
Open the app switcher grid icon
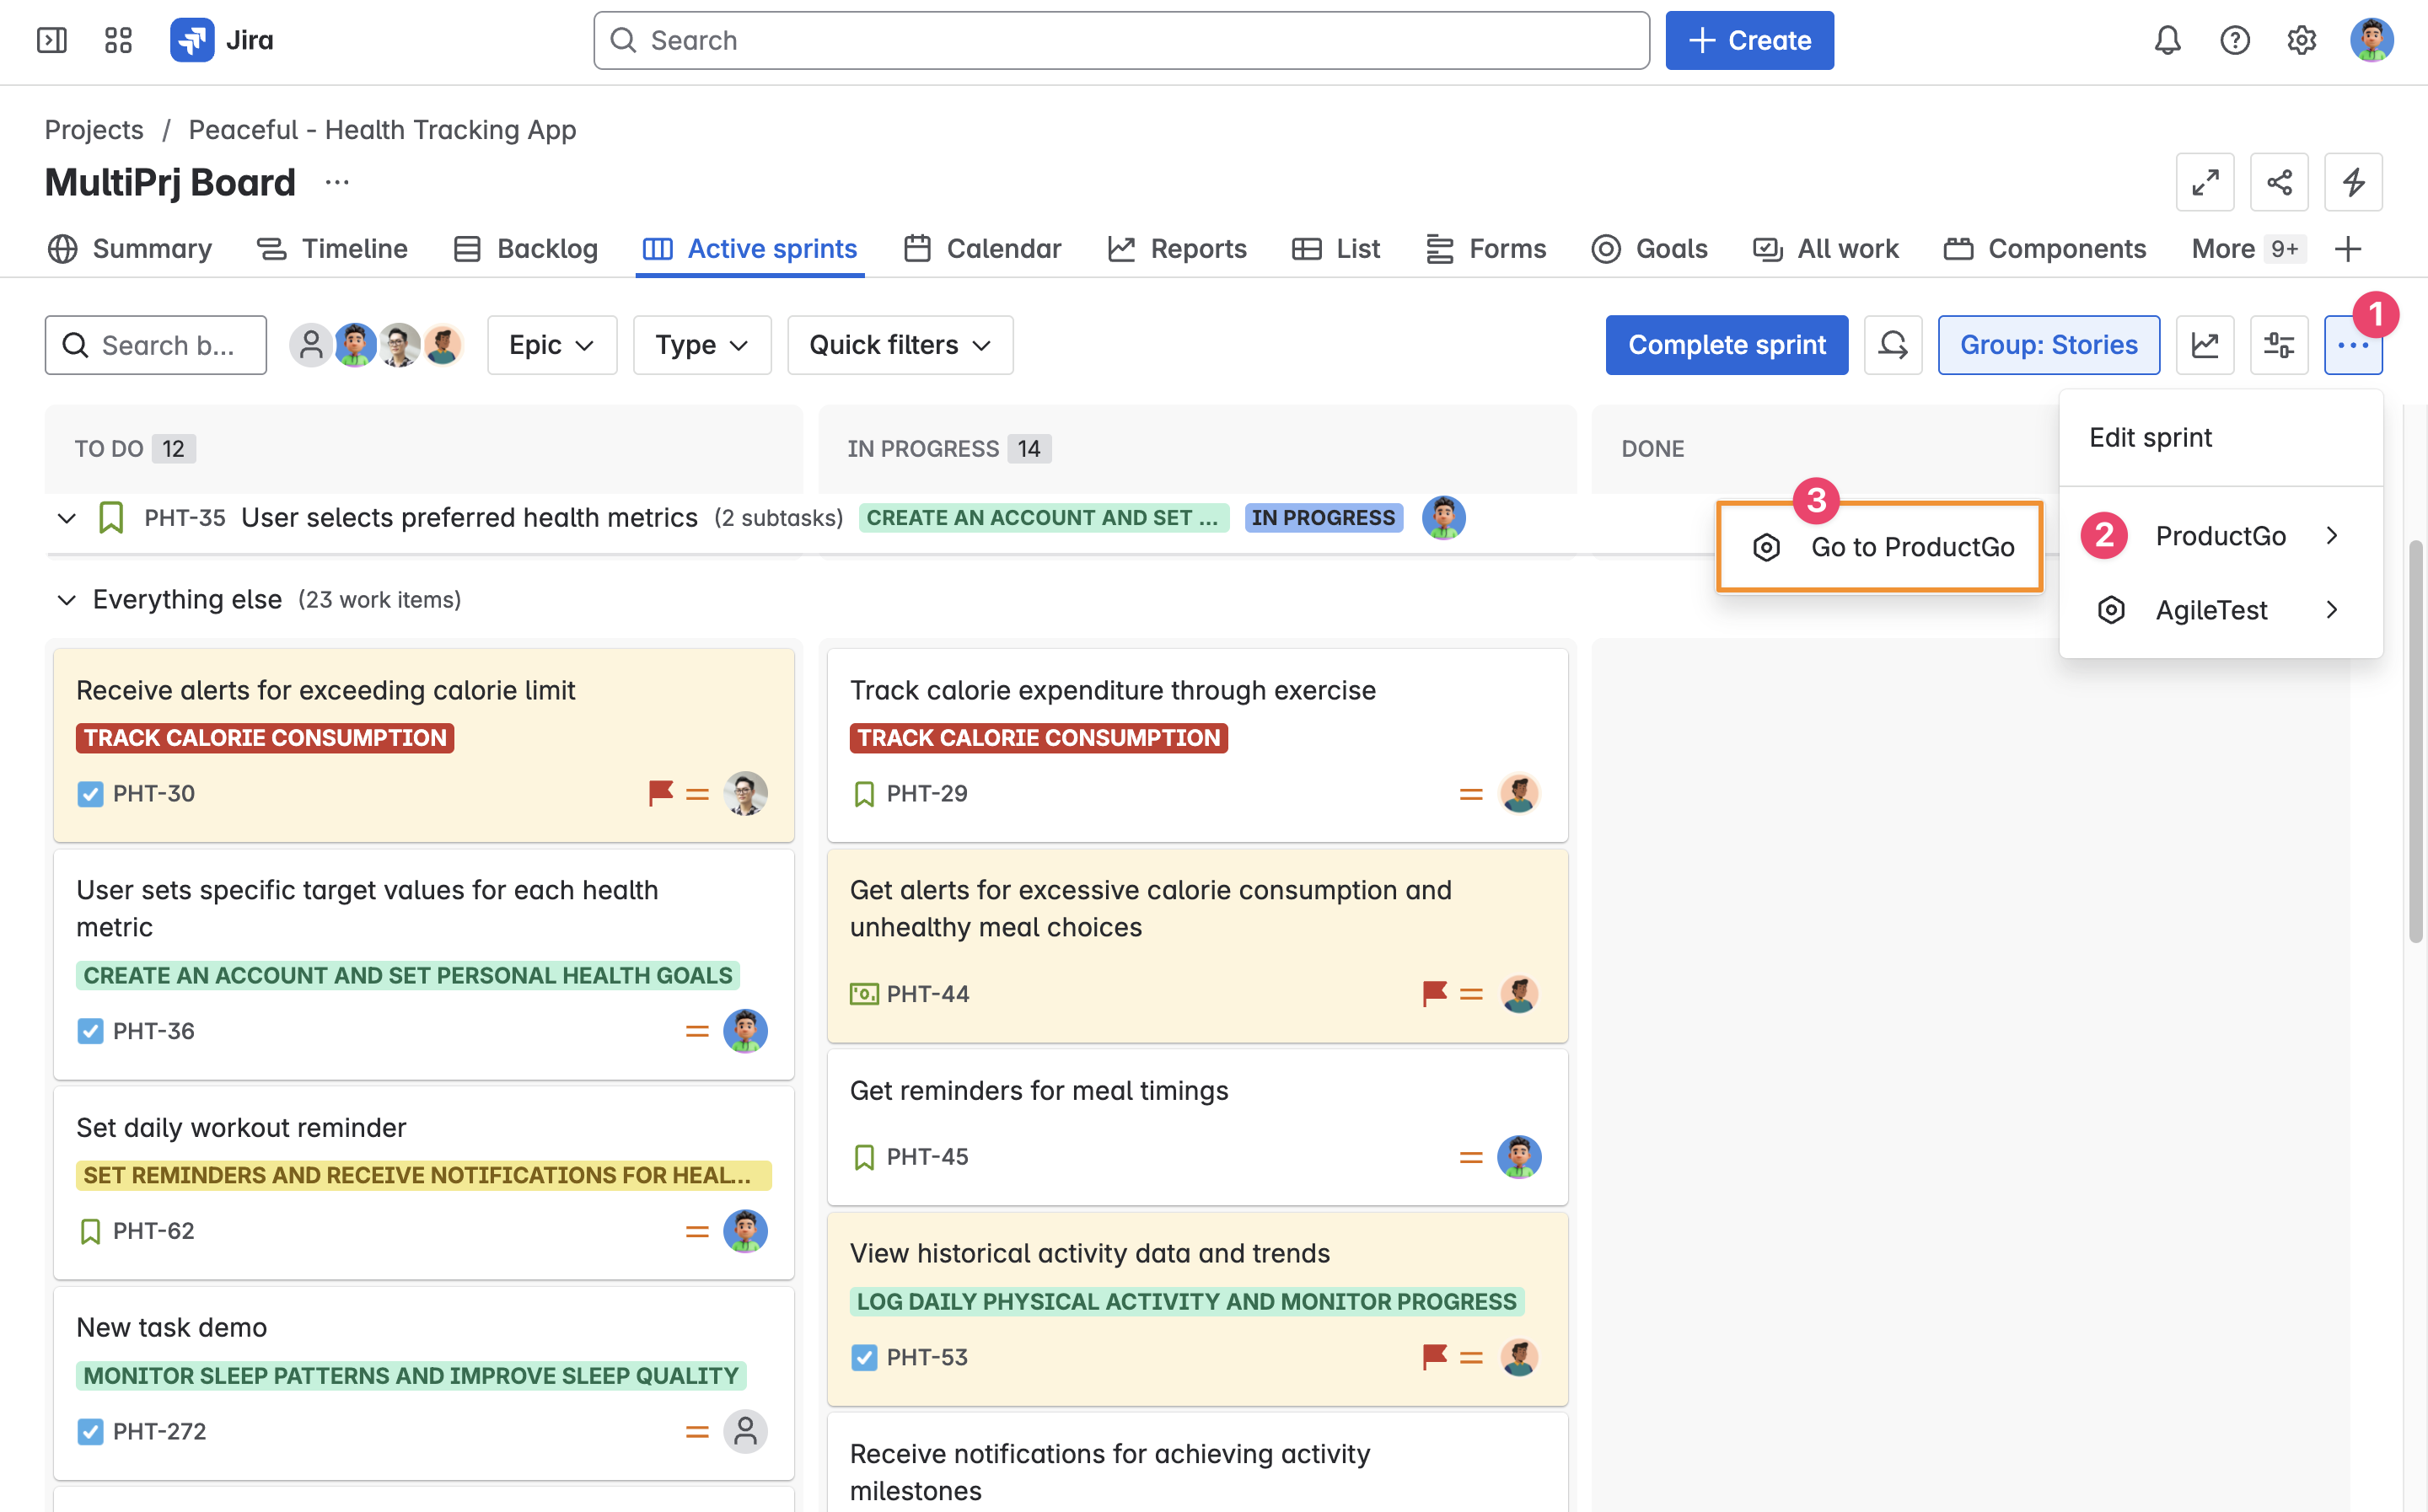click(x=118, y=40)
